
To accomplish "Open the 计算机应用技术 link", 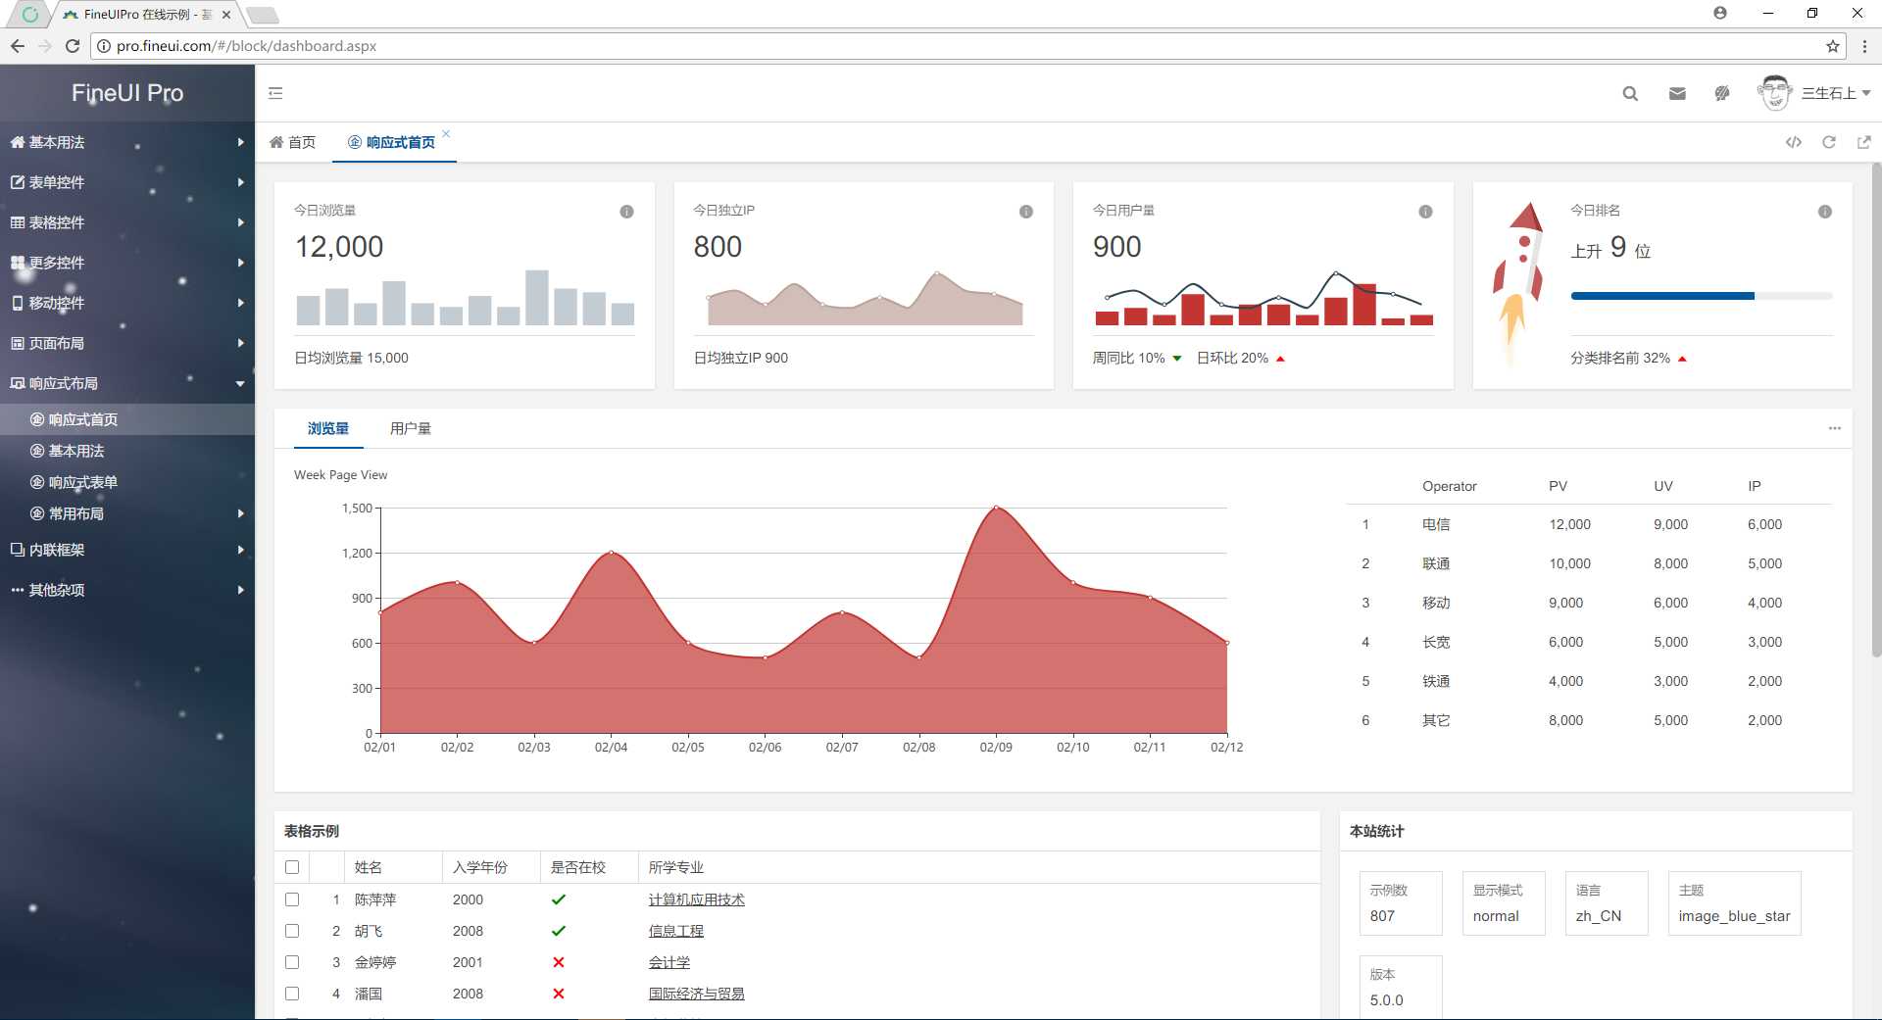I will click(x=697, y=899).
